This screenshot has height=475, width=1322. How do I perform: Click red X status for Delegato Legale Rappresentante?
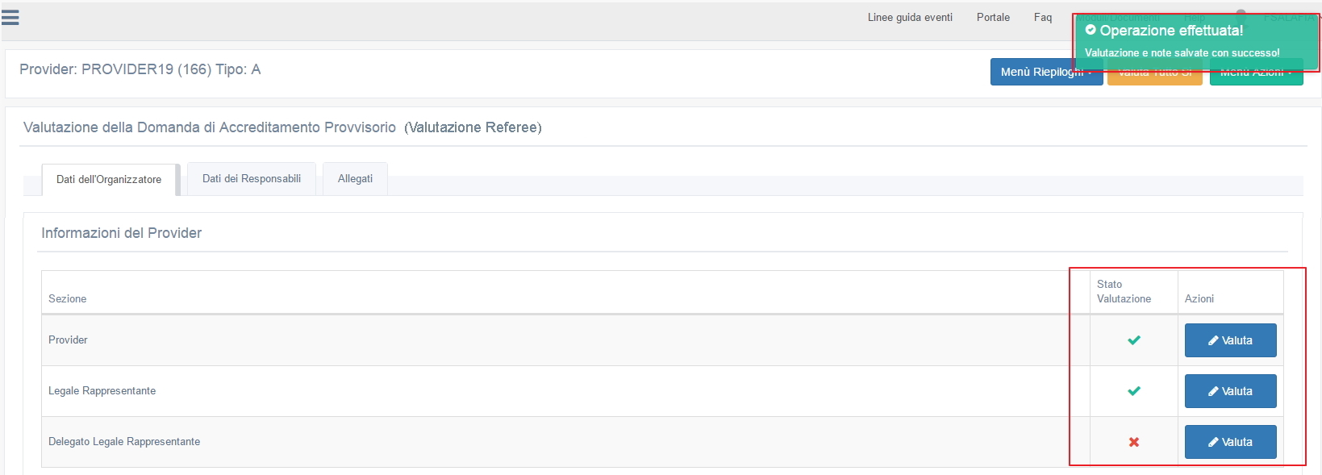click(x=1133, y=442)
